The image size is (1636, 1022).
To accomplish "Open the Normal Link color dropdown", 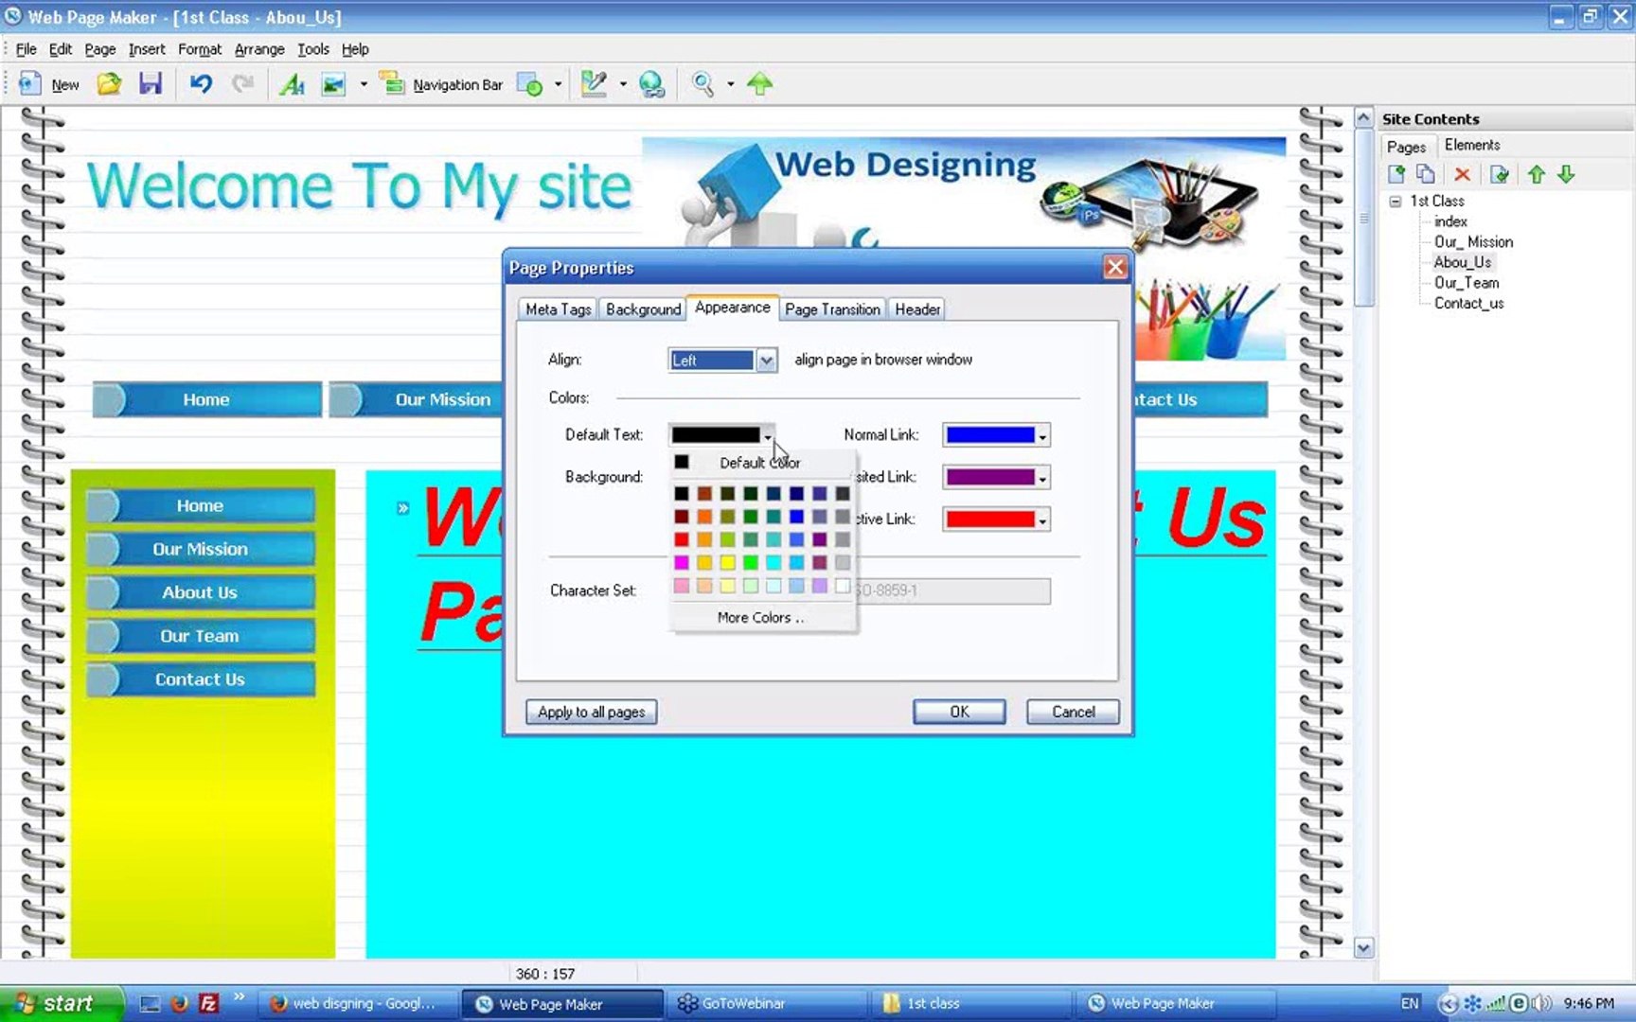I will click(1042, 435).
